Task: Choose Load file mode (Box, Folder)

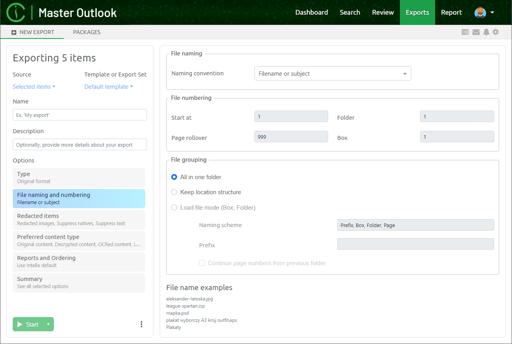Action: [x=174, y=208]
